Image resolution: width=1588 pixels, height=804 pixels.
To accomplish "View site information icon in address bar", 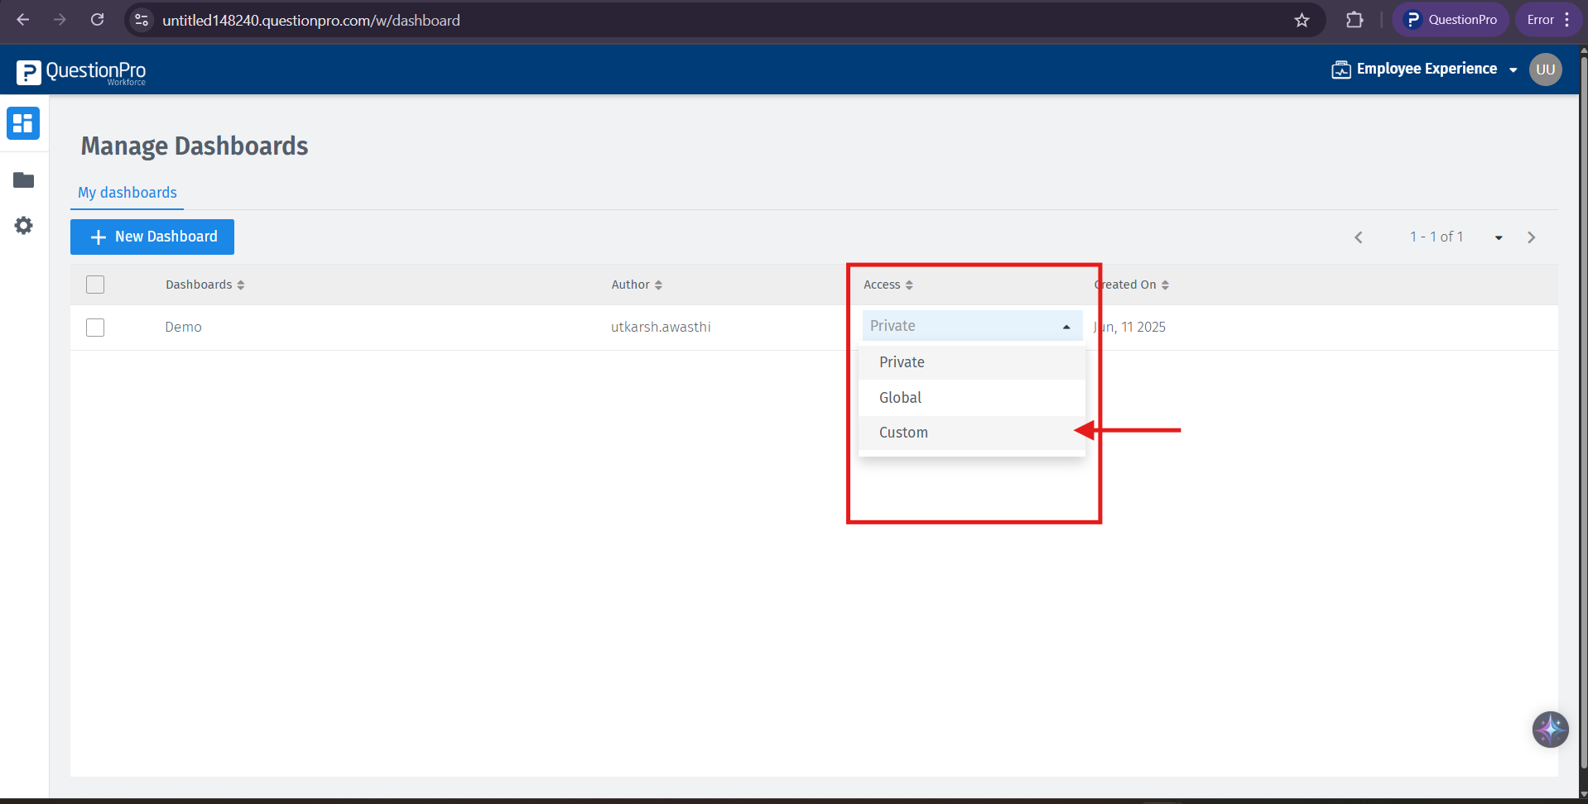I will (x=142, y=20).
